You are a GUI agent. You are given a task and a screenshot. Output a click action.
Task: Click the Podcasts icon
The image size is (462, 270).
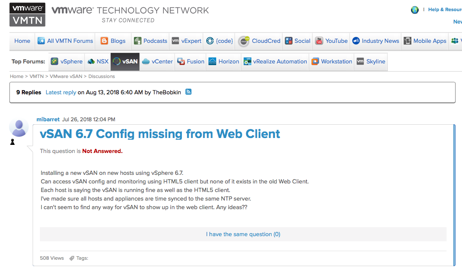(138, 41)
